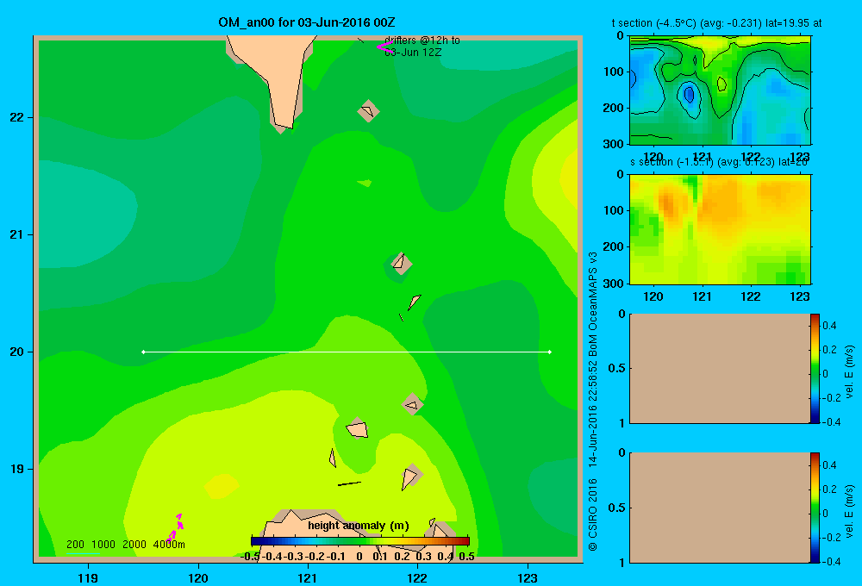The image size is (862, 586).
Task: Click latitude label '21' on main map
Action: (x=17, y=234)
